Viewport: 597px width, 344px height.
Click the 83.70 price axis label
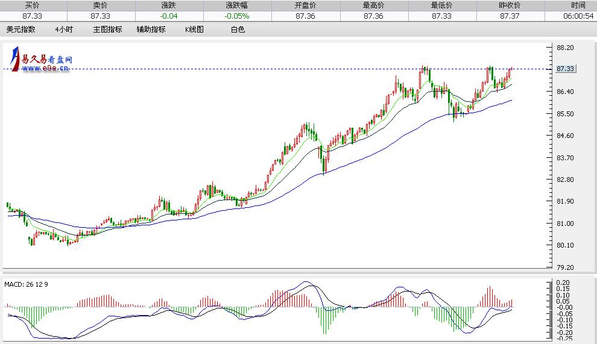click(565, 157)
